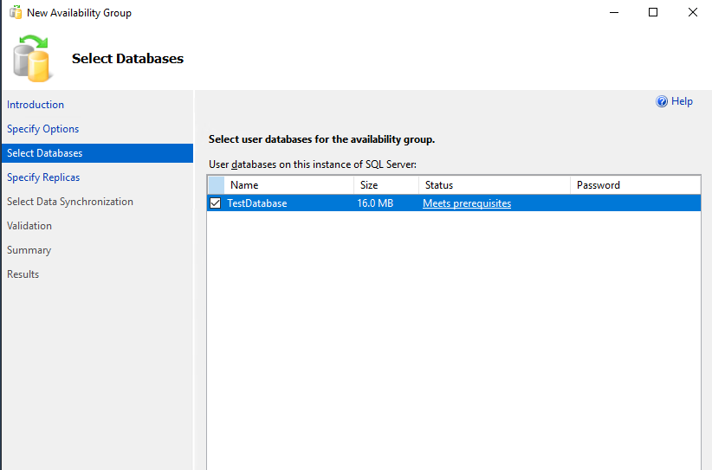The width and height of the screenshot is (712, 470).
Task: Maximize the New Availability Group window
Action: click(x=653, y=12)
